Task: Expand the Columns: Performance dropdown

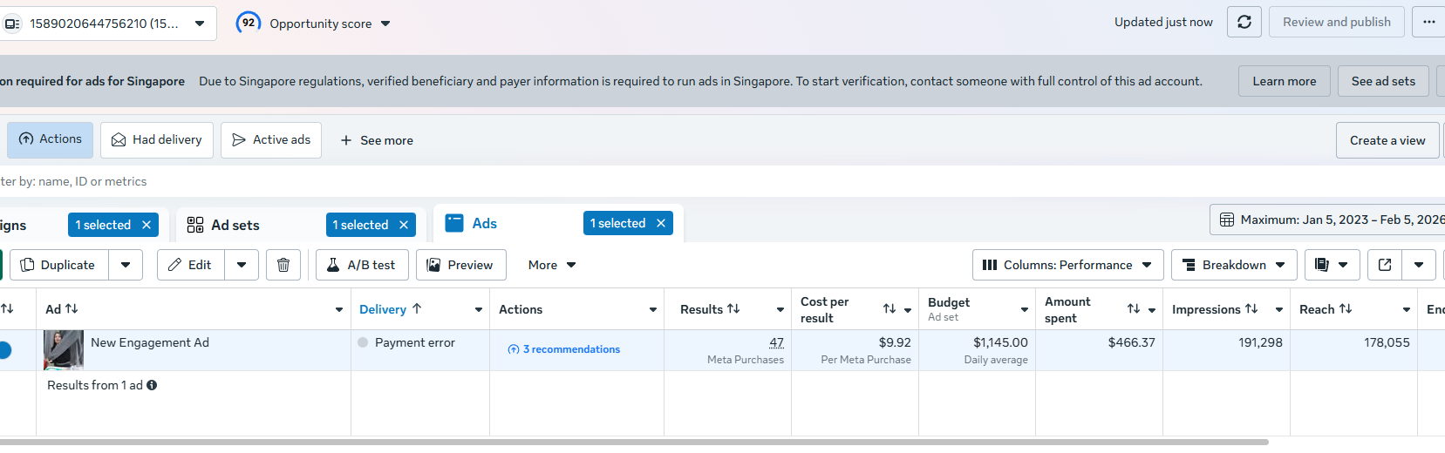Action: tap(1067, 265)
